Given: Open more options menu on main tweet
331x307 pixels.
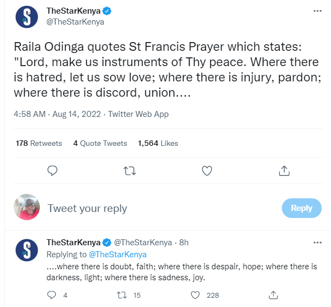Looking at the screenshot, I should (317, 11).
